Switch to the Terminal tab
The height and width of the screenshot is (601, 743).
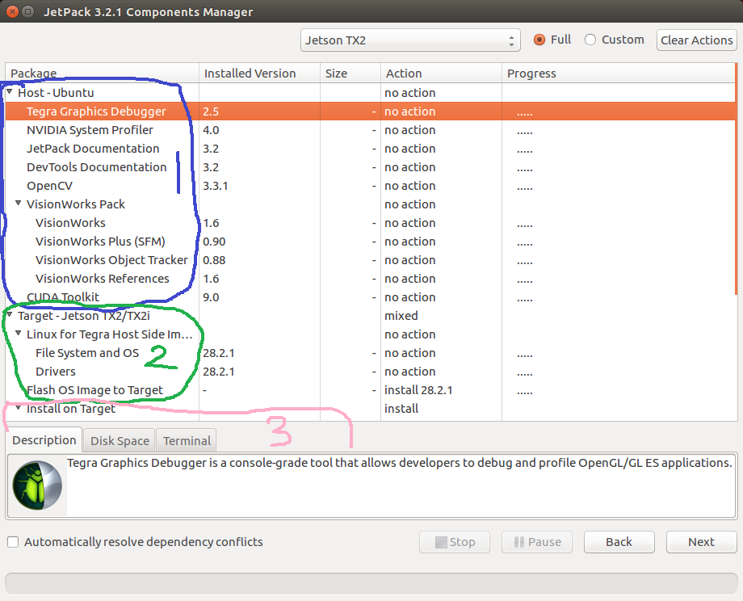[x=187, y=441]
